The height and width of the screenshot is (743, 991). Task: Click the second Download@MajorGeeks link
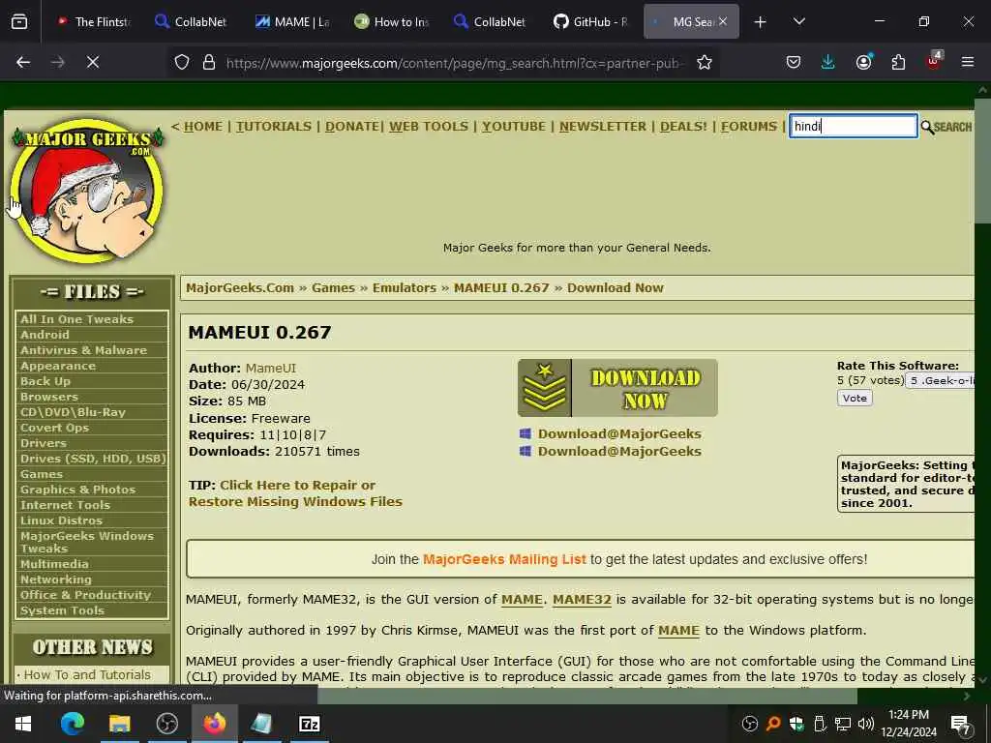[x=618, y=452]
